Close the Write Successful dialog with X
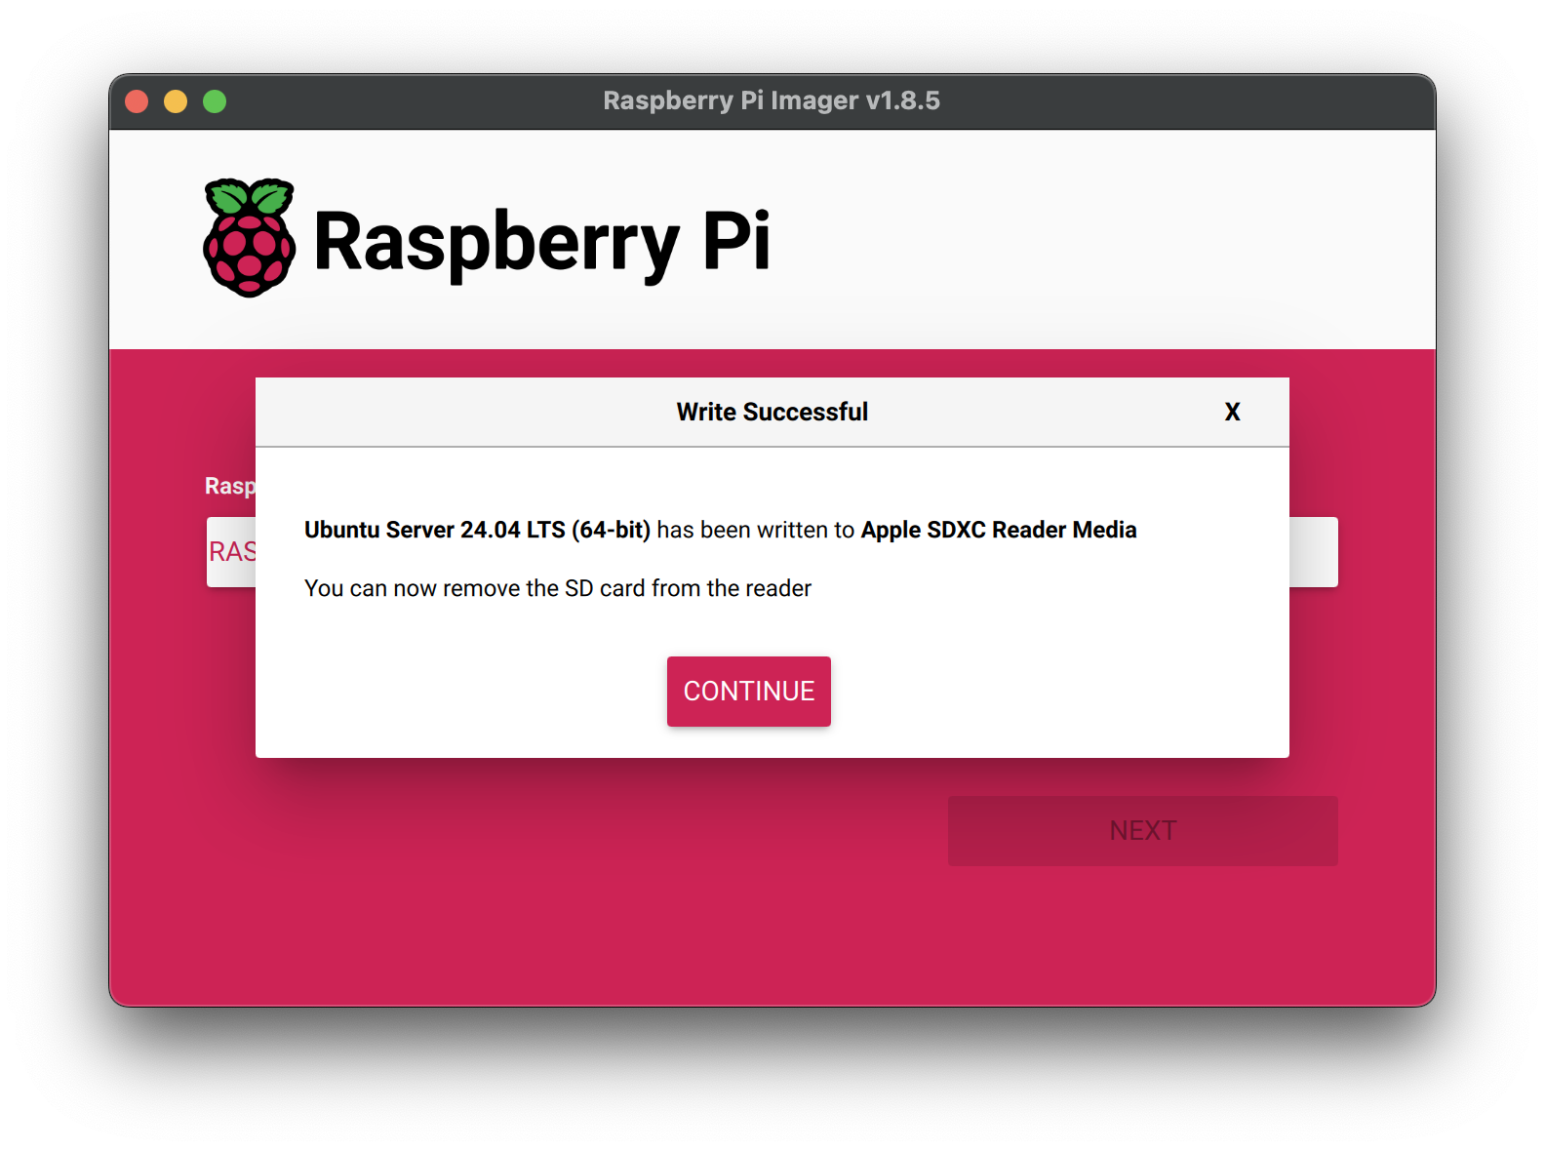The width and height of the screenshot is (1545, 1151). (x=1232, y=412)
